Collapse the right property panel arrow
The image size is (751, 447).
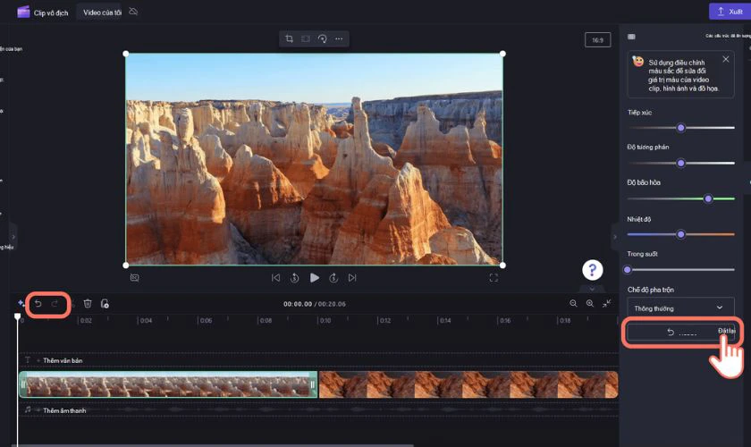(615, 237)
